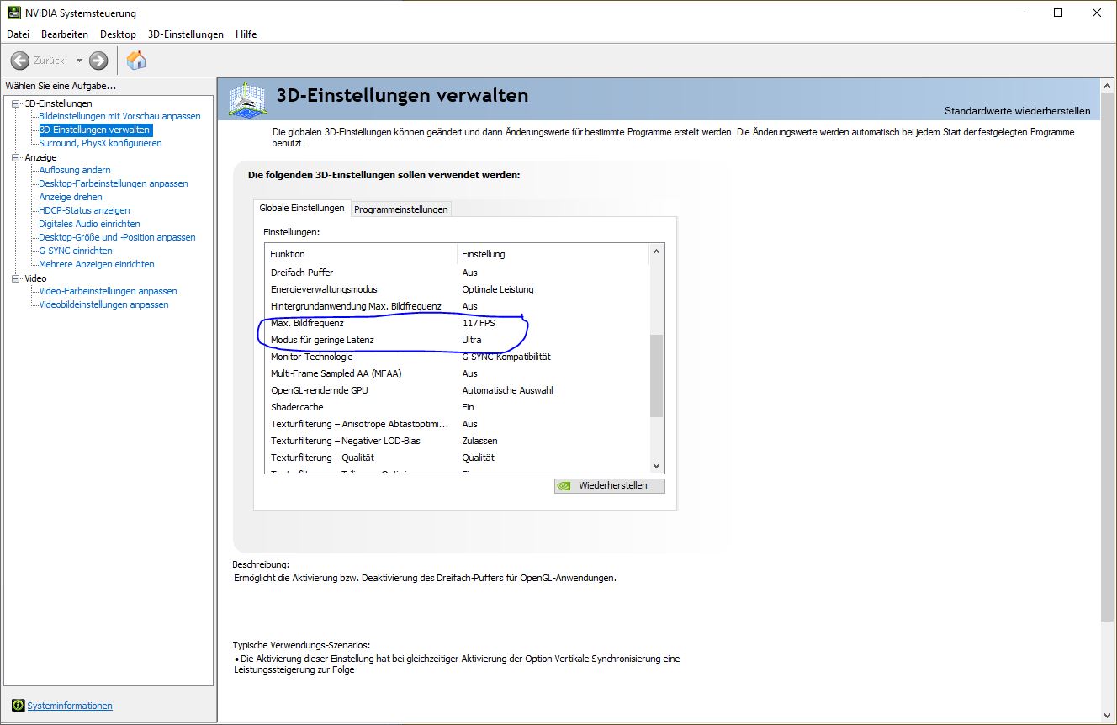Open HDCP-Status anzeigen
The image size is (1117, 725).
[84, 210]
